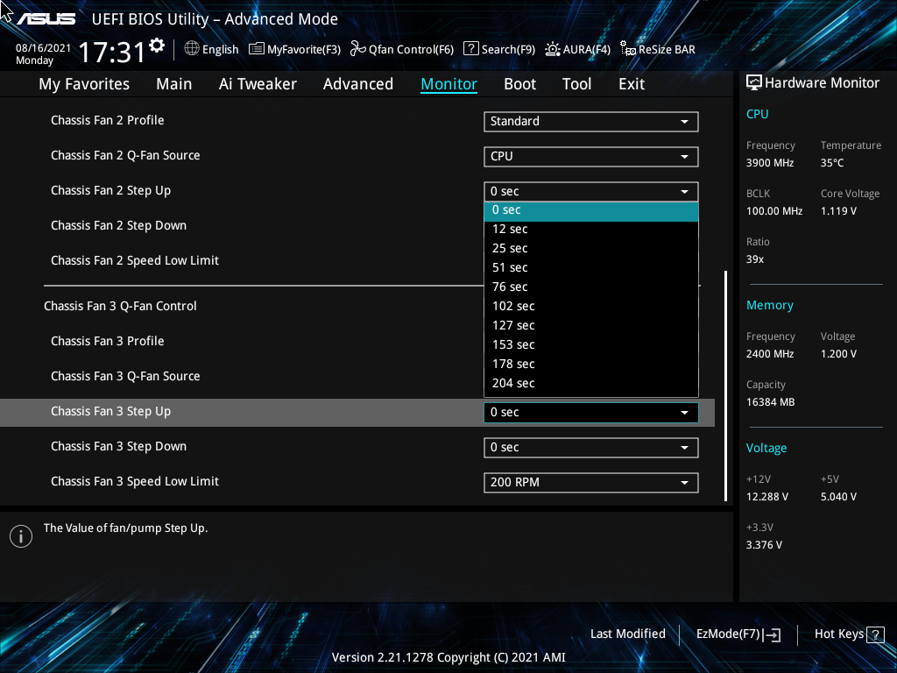The image size is (897, 673).
Task: Click the English language button
Action: coord(212,49)
